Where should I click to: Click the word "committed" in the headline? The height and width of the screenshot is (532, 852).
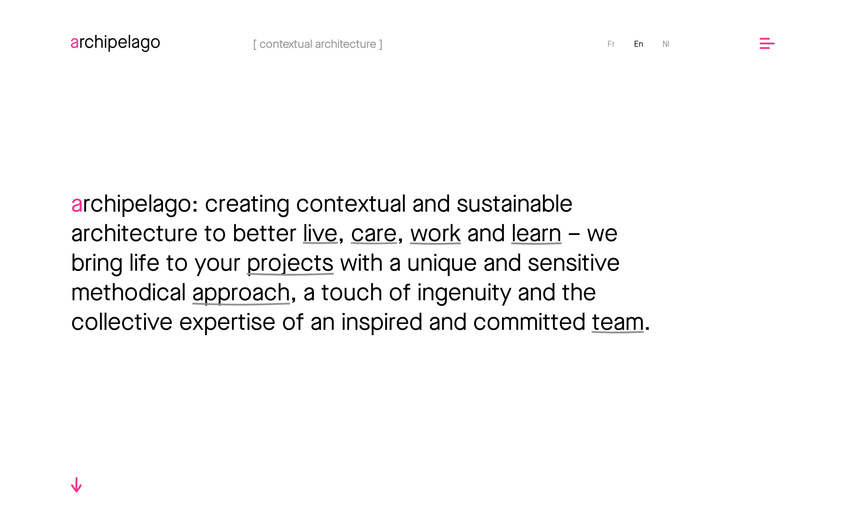click(x=529, y=322)
